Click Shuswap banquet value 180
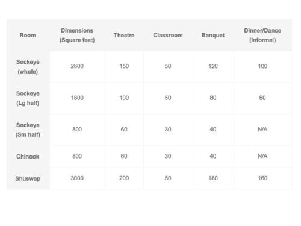The image size is (301, 226). [x=213, y=178]
